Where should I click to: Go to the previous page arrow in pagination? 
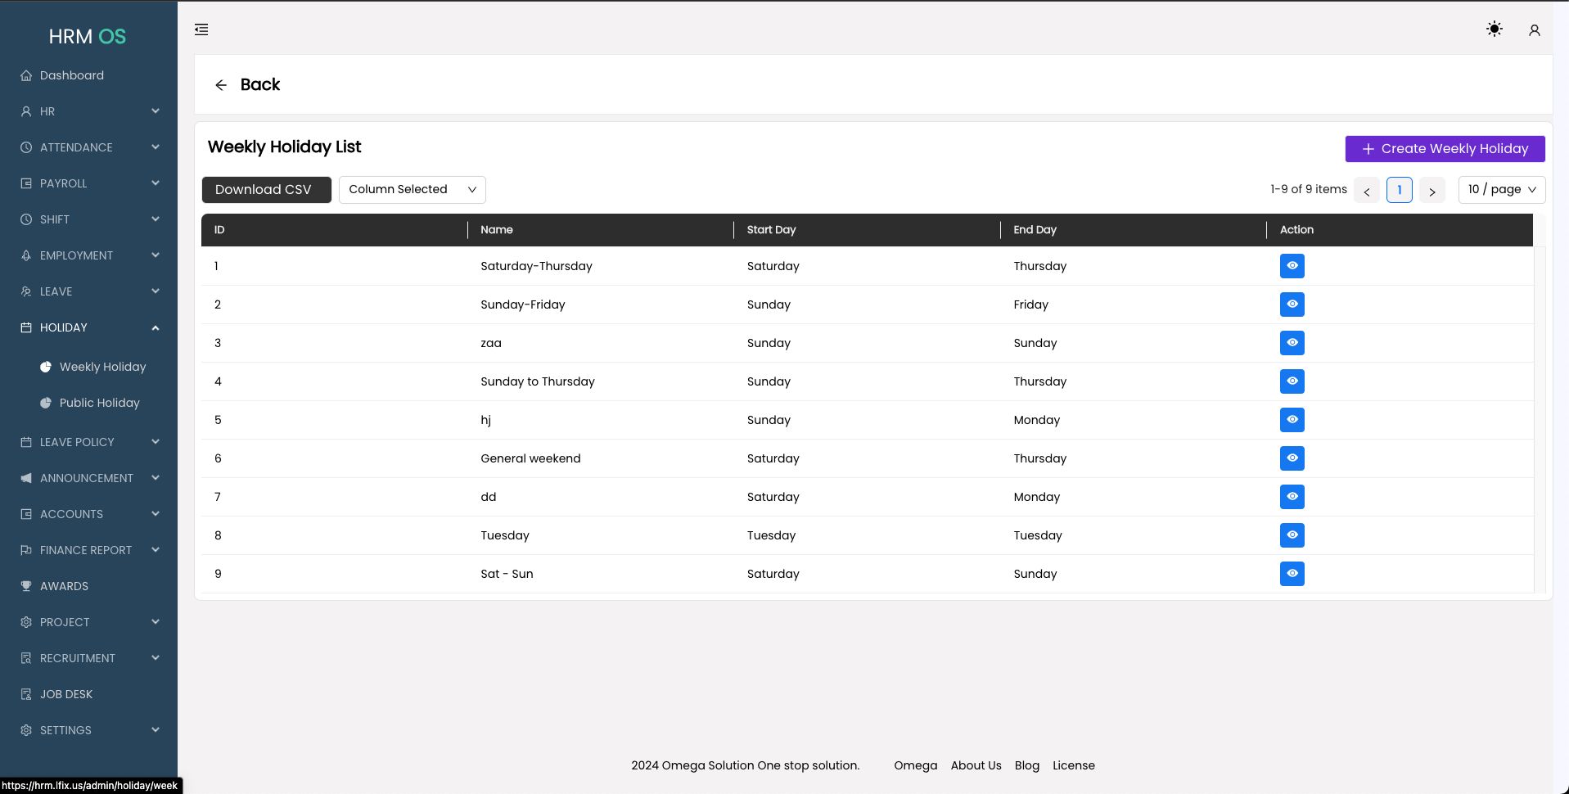1366,190
